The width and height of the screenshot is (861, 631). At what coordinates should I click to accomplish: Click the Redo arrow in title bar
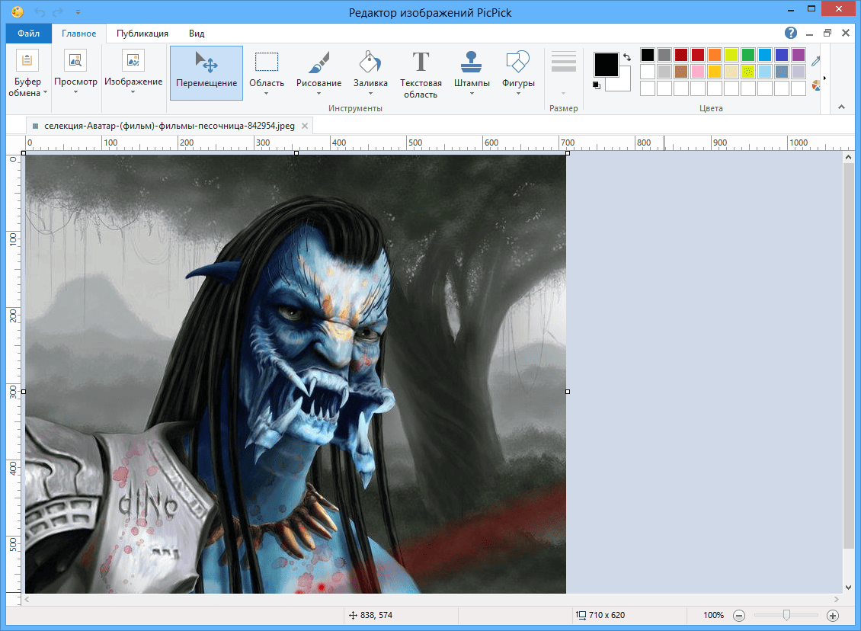(58, 11)
